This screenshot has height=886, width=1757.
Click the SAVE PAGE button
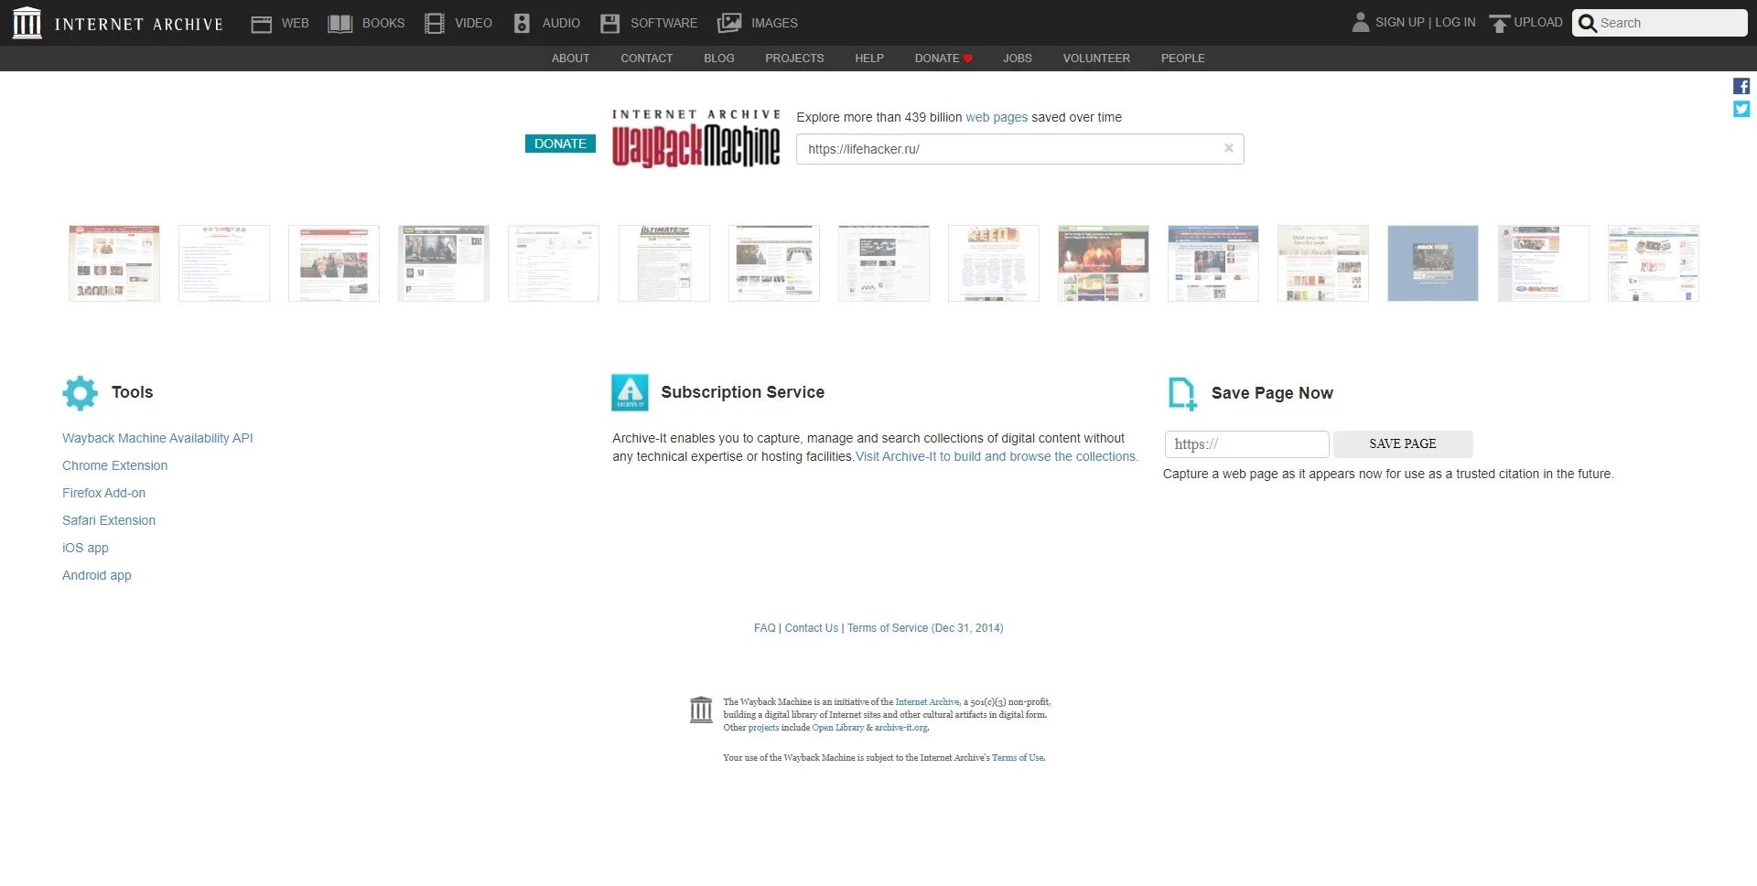click(x=1403, y=444)
